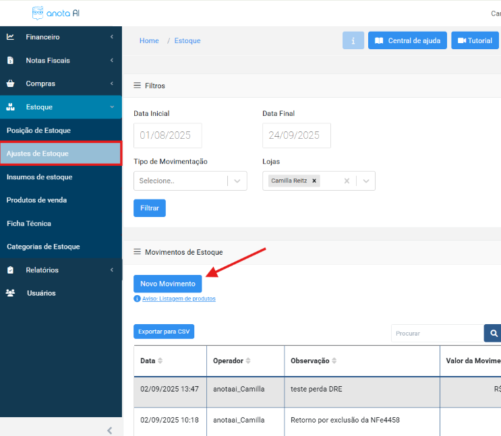Click the magnifier search button
This screenshot has width=501, height=436.
(x=494, y=333)
